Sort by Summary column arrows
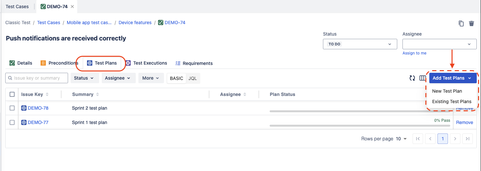The width and height of the screenshot is (481, 171). pyautogui.click(x=98, y=94)
